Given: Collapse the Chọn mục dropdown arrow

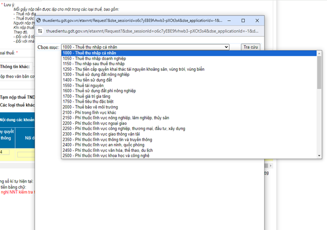Looking at the screenshot, I should (226, 47).
